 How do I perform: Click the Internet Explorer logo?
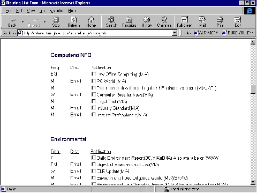(x=250, y=11)
